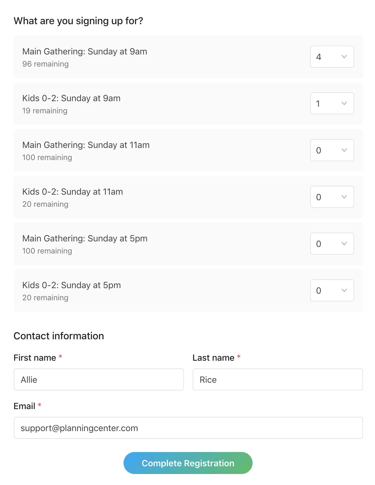The image size is (375, 485).
Task: Click chevron arrow for Main Gathering 11am
Action: (344, 150)
